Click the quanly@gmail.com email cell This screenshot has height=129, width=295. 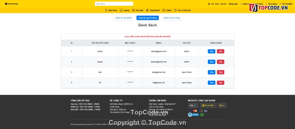(x=159, y=62)
